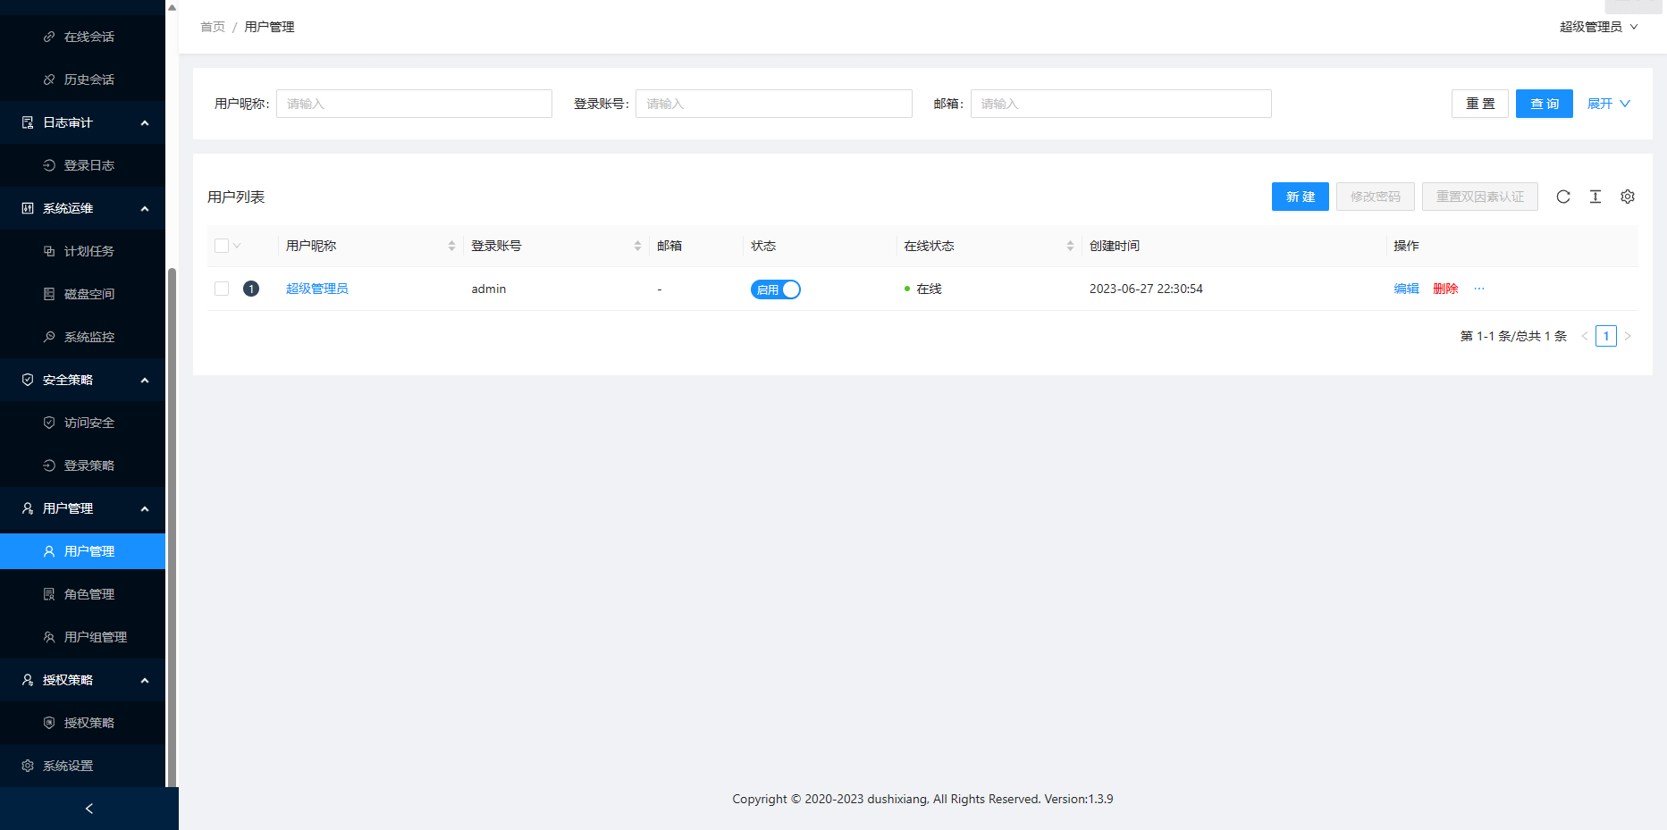Go to next page arrow in pagination
Viewport: 1667px width, 830px height.
(x=1628, y=336)
